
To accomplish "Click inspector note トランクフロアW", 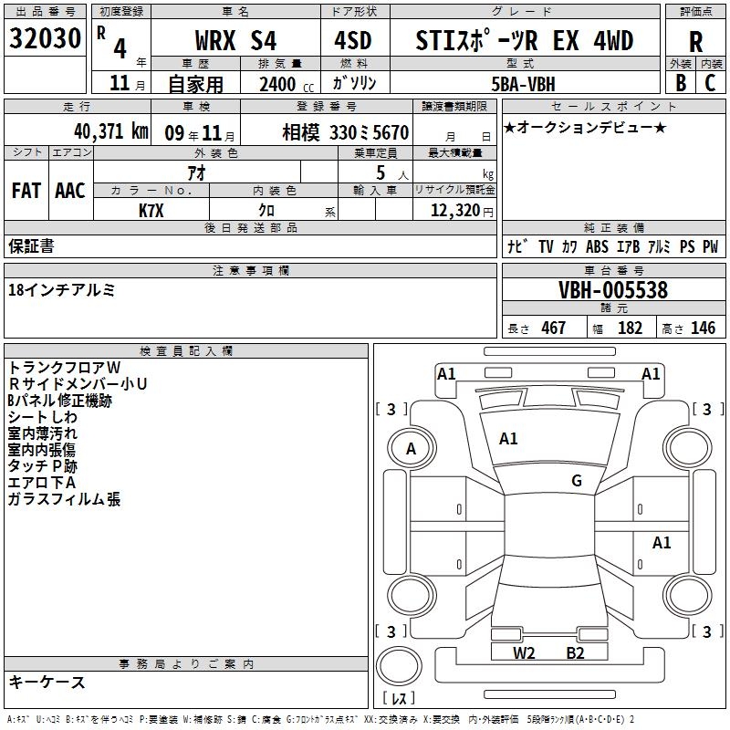I will (64, 368).
